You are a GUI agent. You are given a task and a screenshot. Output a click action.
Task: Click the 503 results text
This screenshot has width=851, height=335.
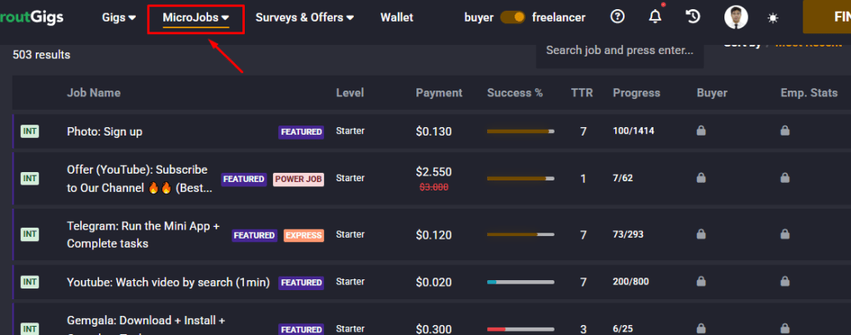[42, 55]
